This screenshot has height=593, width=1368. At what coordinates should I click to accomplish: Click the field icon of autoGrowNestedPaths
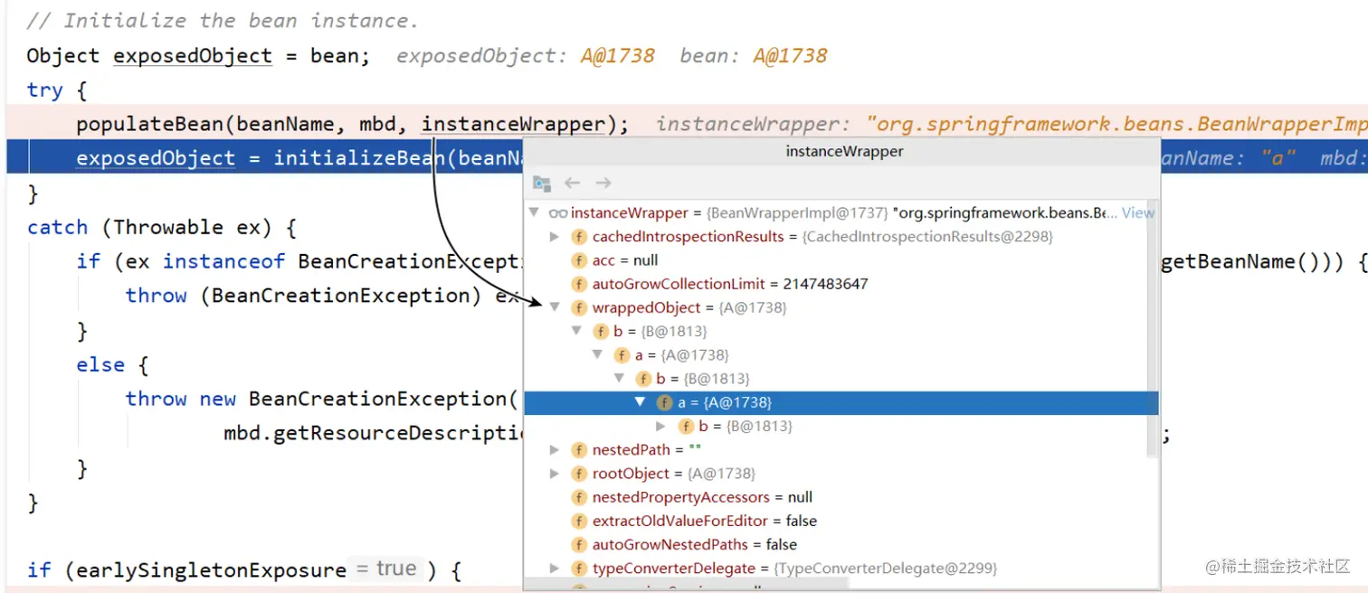(579, 544)
